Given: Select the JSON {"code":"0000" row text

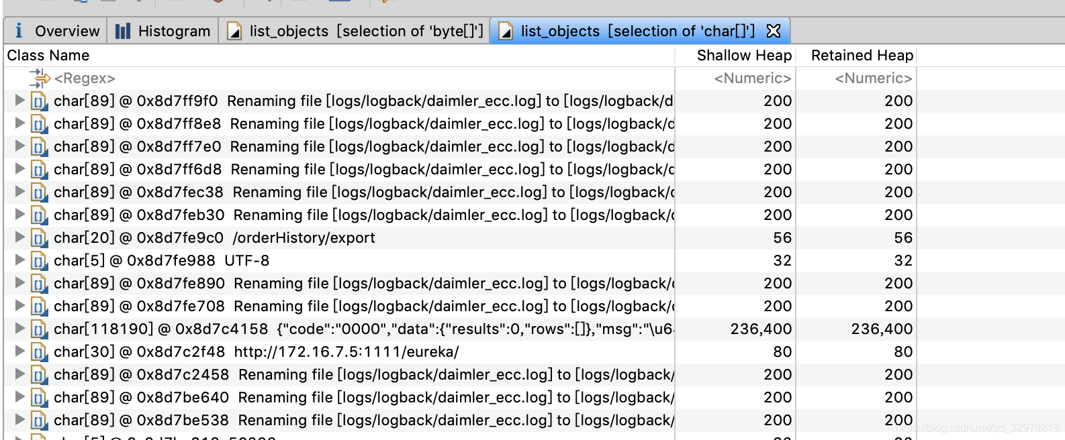Looking at the screenshot, I should [364, 329].
